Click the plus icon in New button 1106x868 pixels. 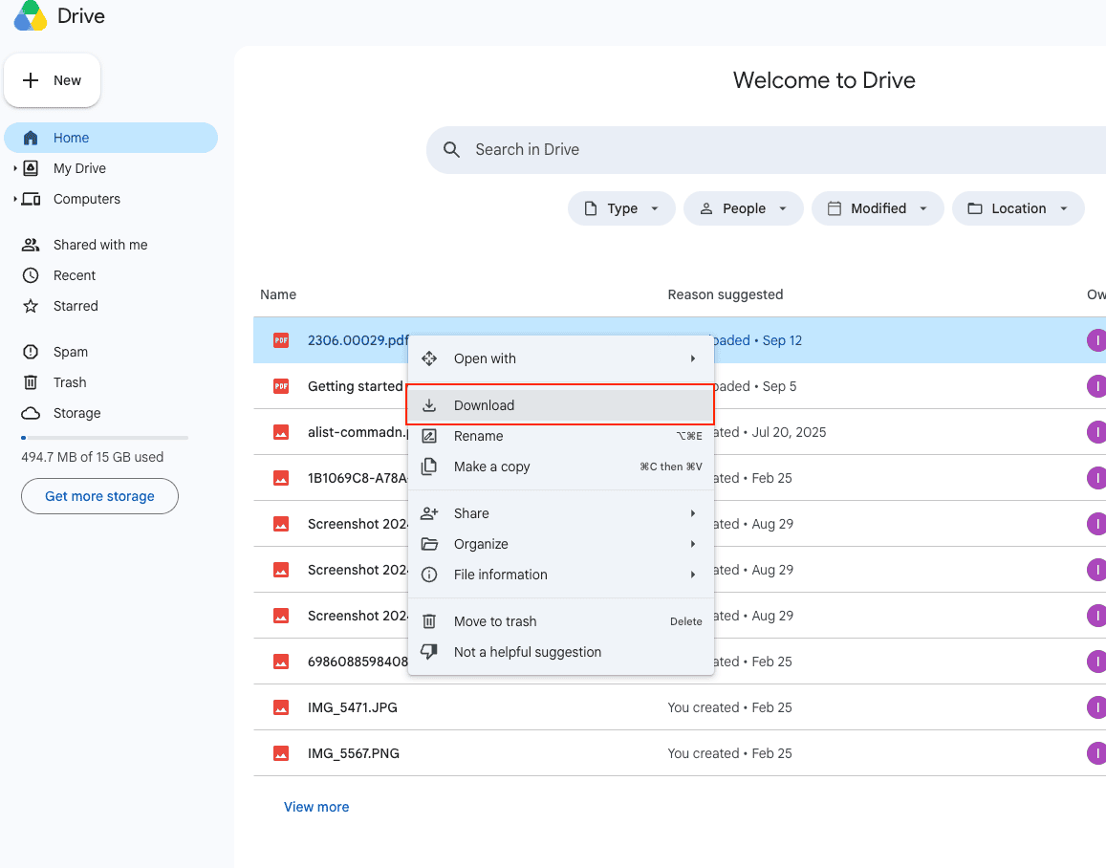[31, 80]
